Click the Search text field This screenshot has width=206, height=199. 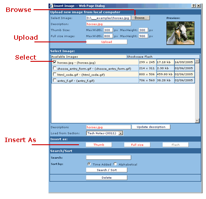coord(109,158)
